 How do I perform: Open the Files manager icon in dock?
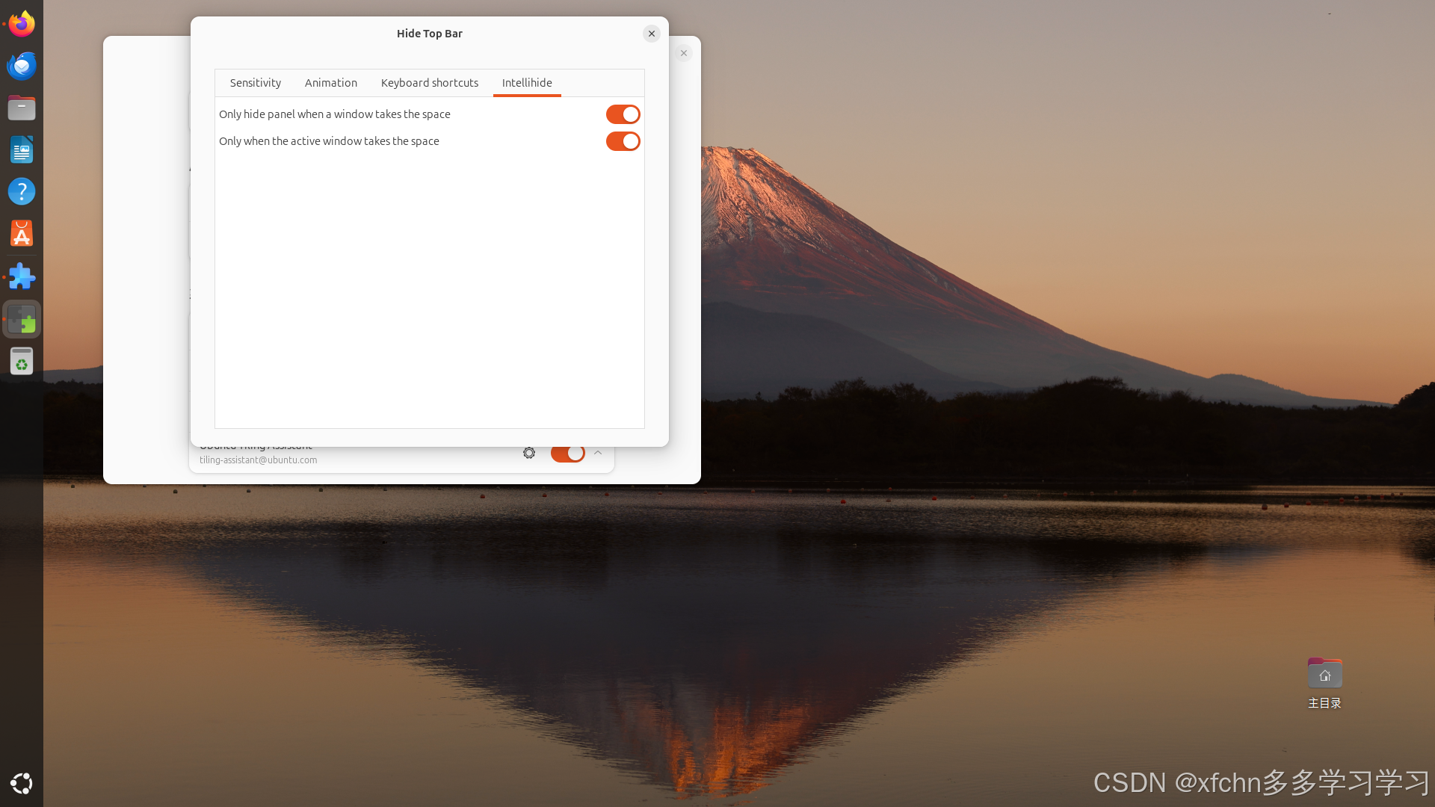pos(22,108)
